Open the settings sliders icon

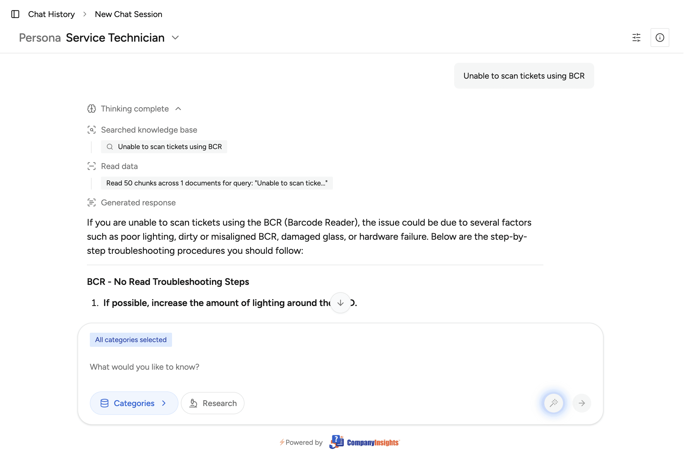pyautogui.click(x=636, y=38)
